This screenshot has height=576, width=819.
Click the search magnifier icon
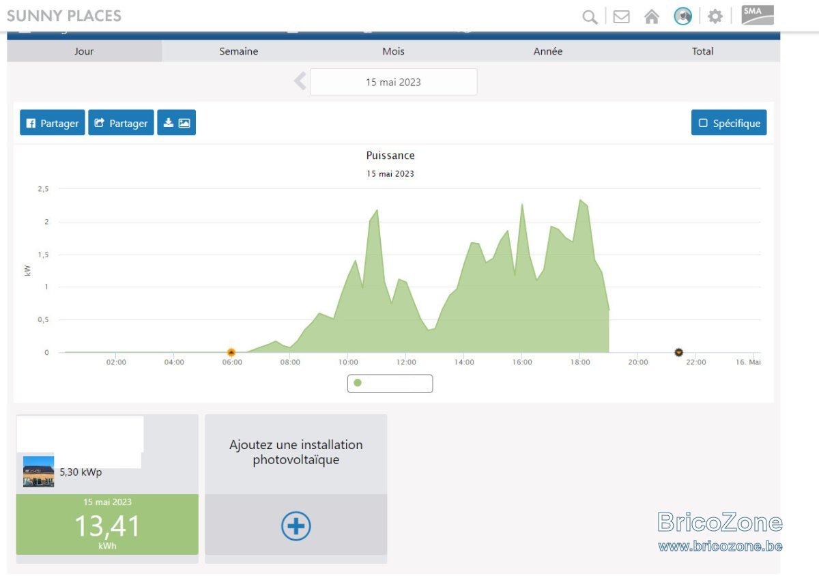coord(590,16)
